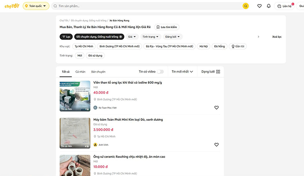304x176 pixels.
Task: Click price 3.500.000 đ text
Action: tap(103, 130)
